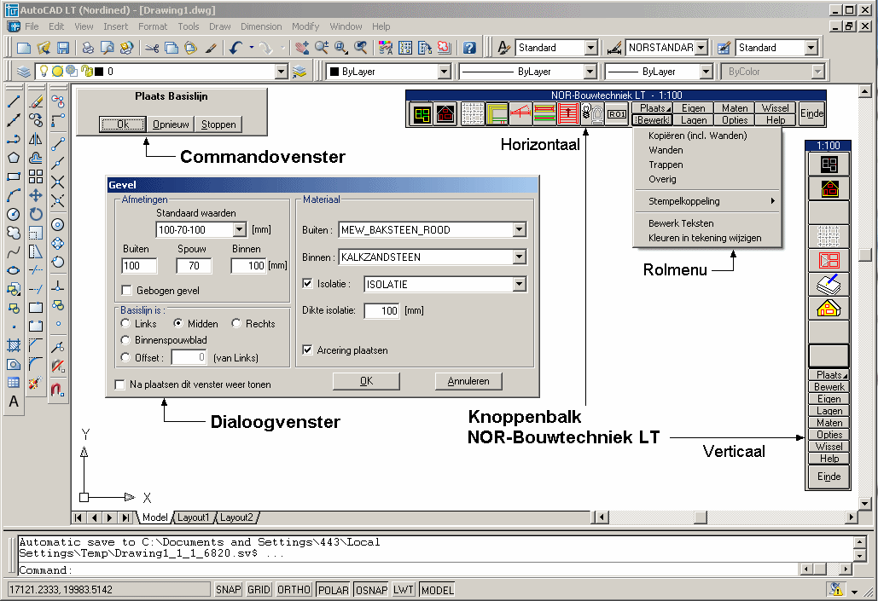The width and height of the screenshot is (878, 601).
Task: Toggle ORTHO mode in status bar
Action: pyautogui.click(x=294, y=589)
